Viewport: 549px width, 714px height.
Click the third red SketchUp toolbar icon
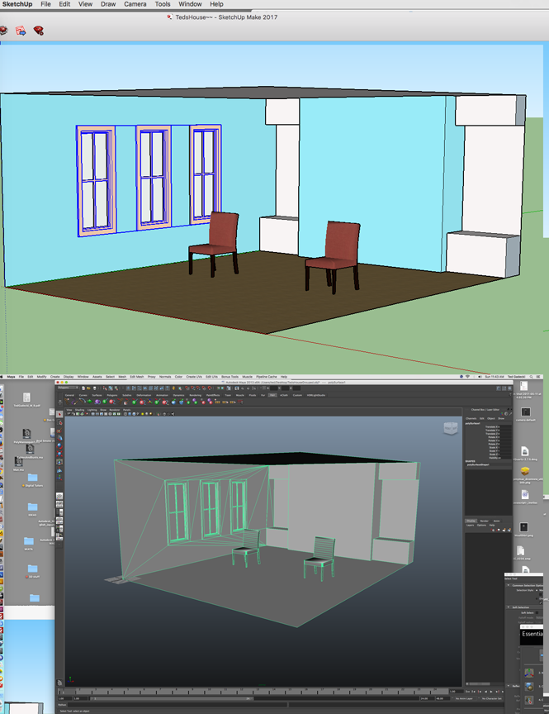point(39,31)
